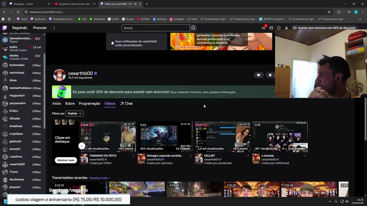This screenshot has width=367, height=206.
Task: Open a new browser tab
Action: pyautogui.click(x=147, y=4)
